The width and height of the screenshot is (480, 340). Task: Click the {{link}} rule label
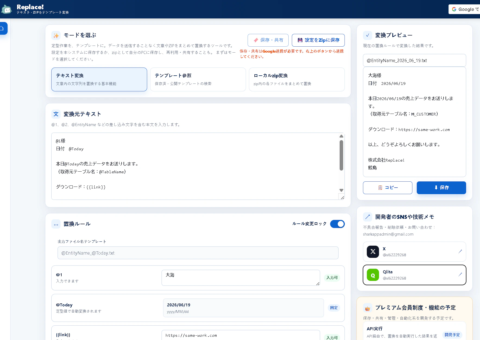tap(63, 335)
